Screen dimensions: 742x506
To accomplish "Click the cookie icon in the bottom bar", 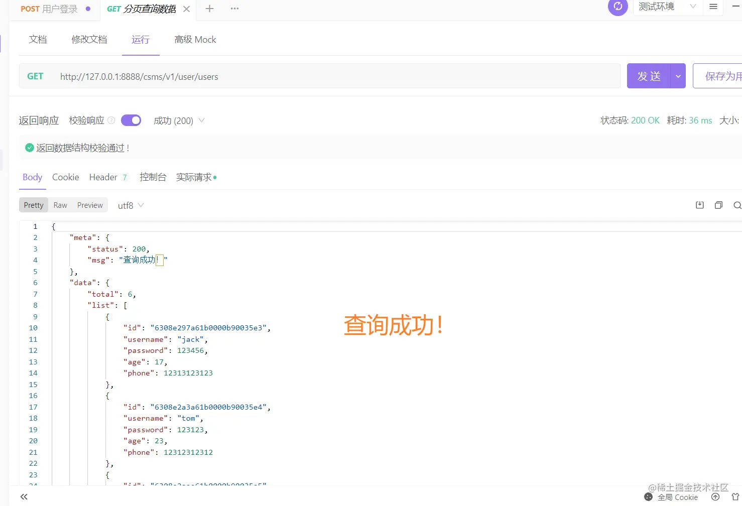I will [649, 497].
